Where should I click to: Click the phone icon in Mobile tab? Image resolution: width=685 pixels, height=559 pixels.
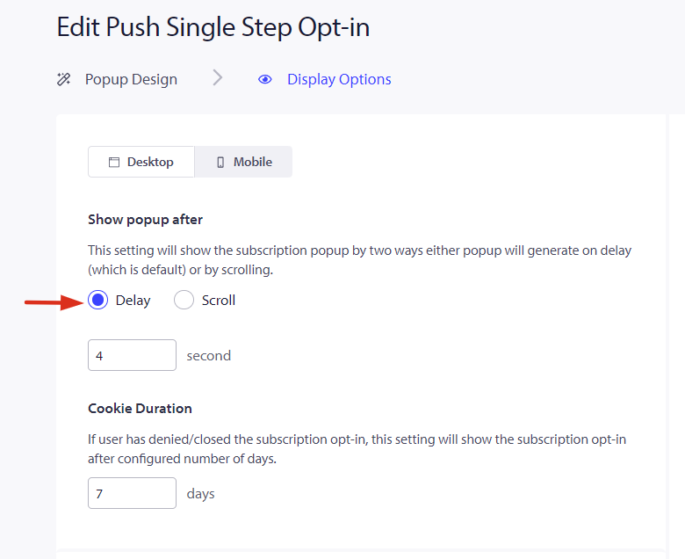click(x=220, y=163)
